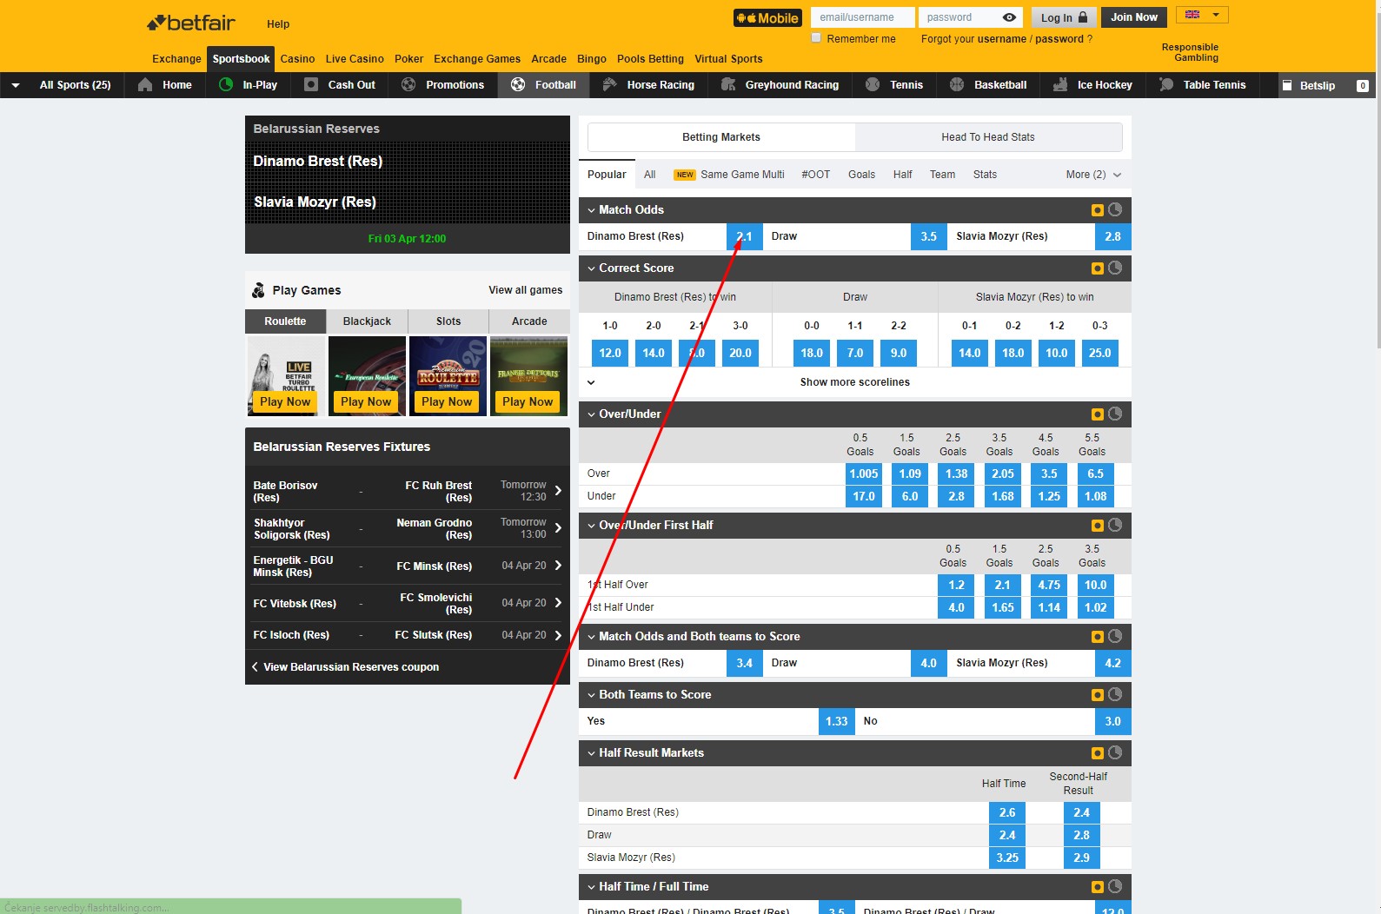Screen dimensions: 1381x914
Task: Switch to Blackjack games tab
Action: [367, 321]
